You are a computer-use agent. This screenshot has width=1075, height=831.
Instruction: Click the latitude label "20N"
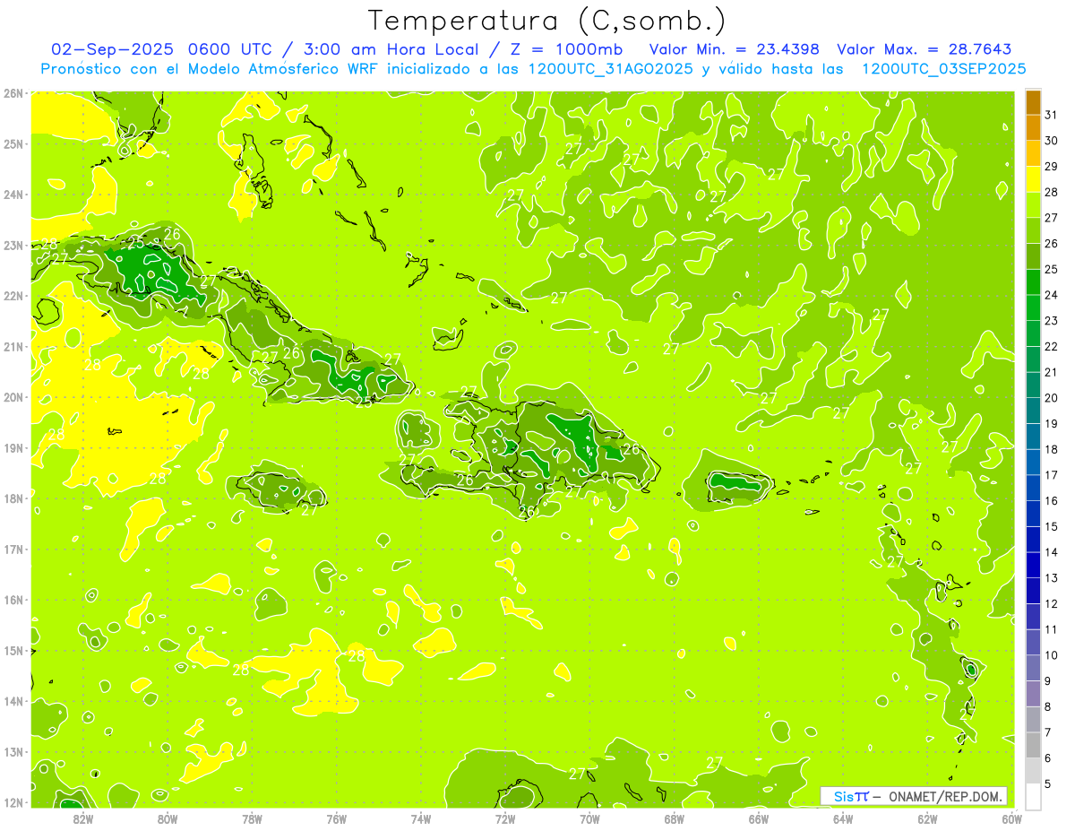pos(13,397)
